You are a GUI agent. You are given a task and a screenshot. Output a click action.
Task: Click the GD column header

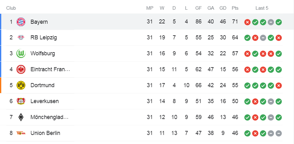click(x=223, y=8)
